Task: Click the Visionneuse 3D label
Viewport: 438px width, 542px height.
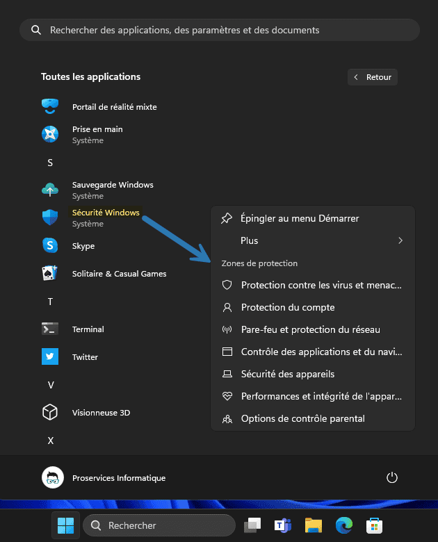Action: 101,412
